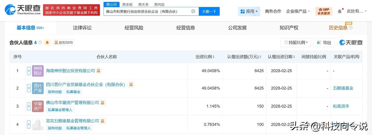372x135 pixels.
Task: Switch to 查风险 search tab
Action: click(x=159, y=4)
